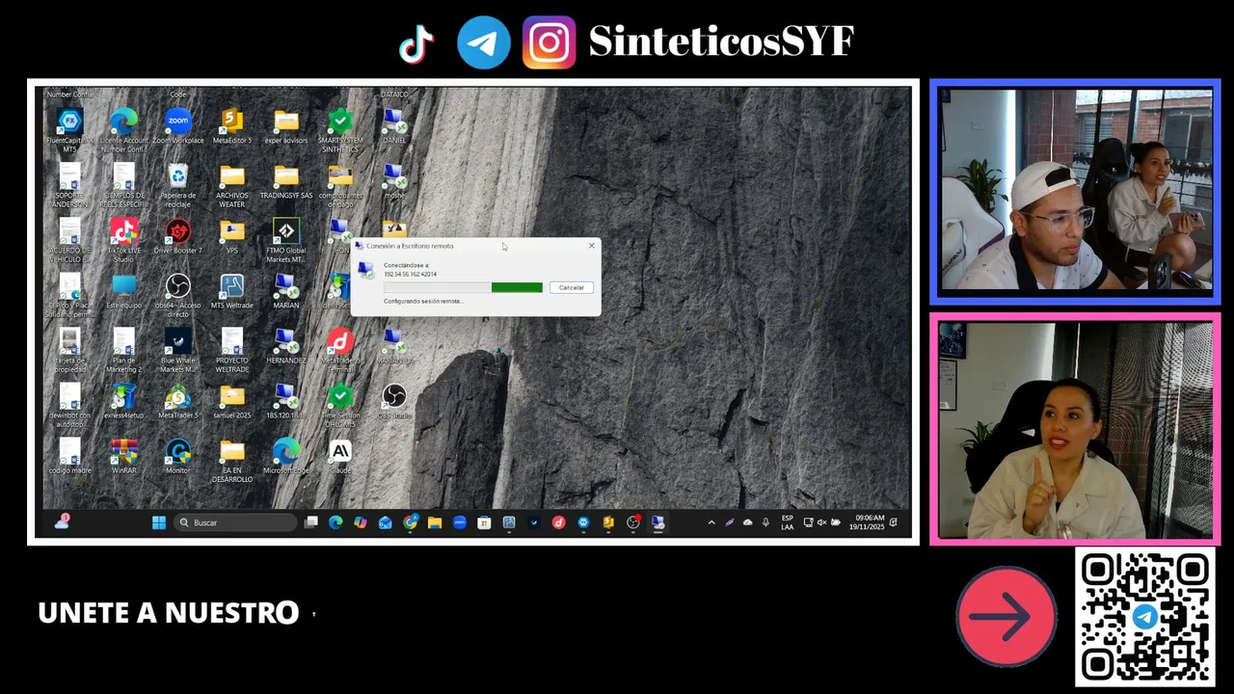
Task: Select the SOPORTE ANDERSON Word document
Action: [x=69, y=185]
